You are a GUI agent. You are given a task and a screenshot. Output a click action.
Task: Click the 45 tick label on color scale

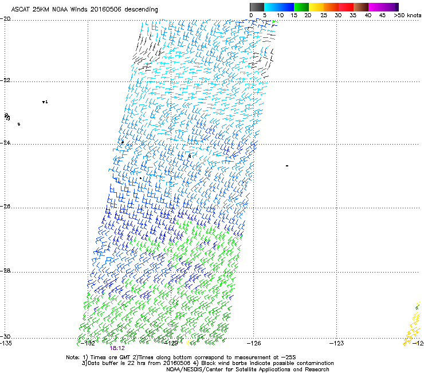382,15
